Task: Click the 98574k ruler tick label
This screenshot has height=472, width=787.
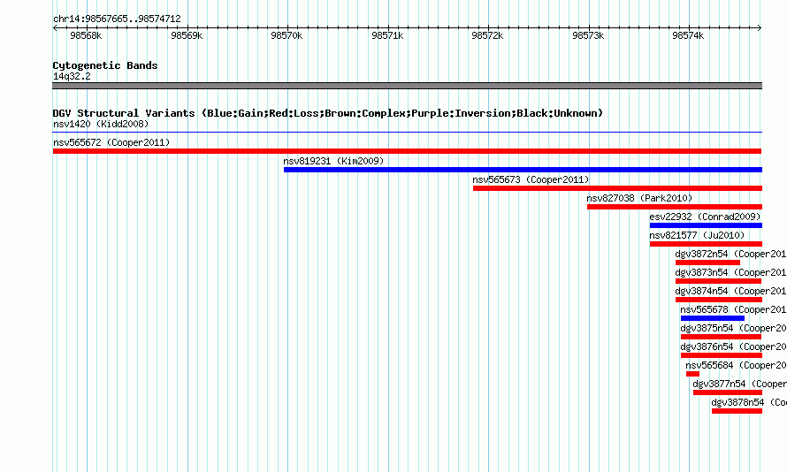Action: coord(688,35)
